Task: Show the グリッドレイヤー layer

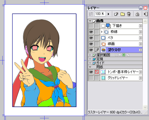Action: 91,78
